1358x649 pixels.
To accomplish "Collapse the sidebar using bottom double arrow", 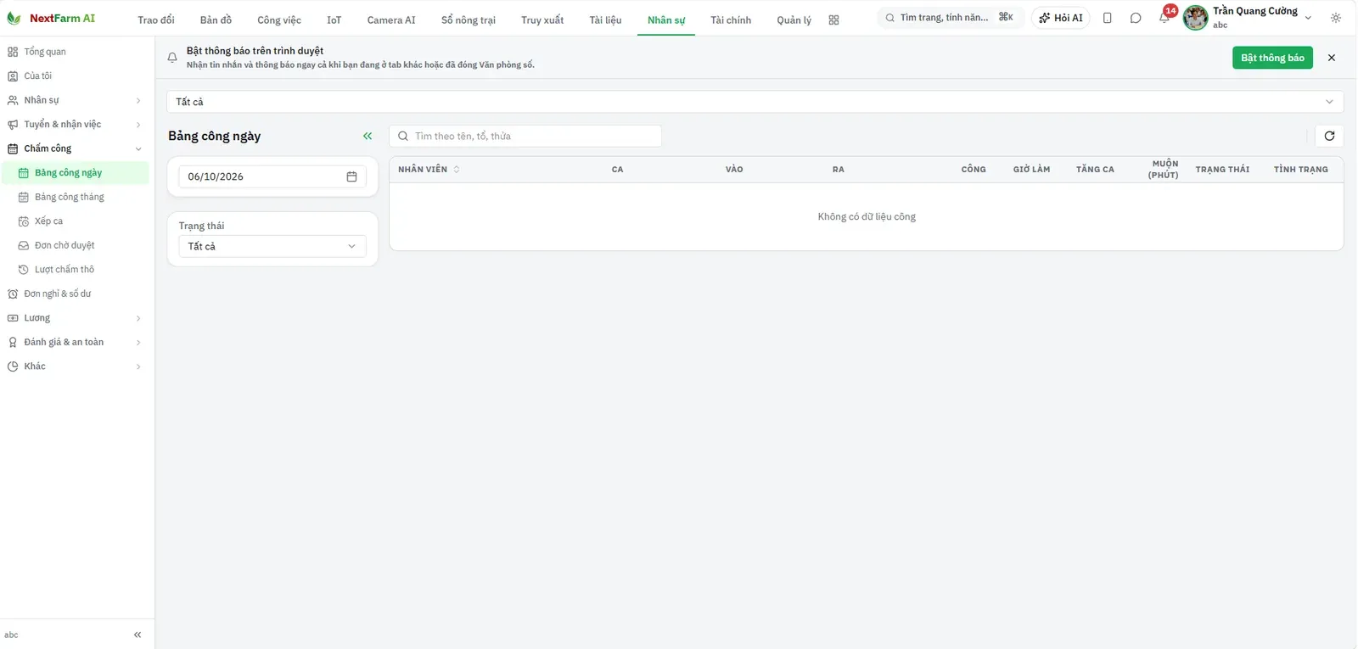I will click(x=137, y=635).
